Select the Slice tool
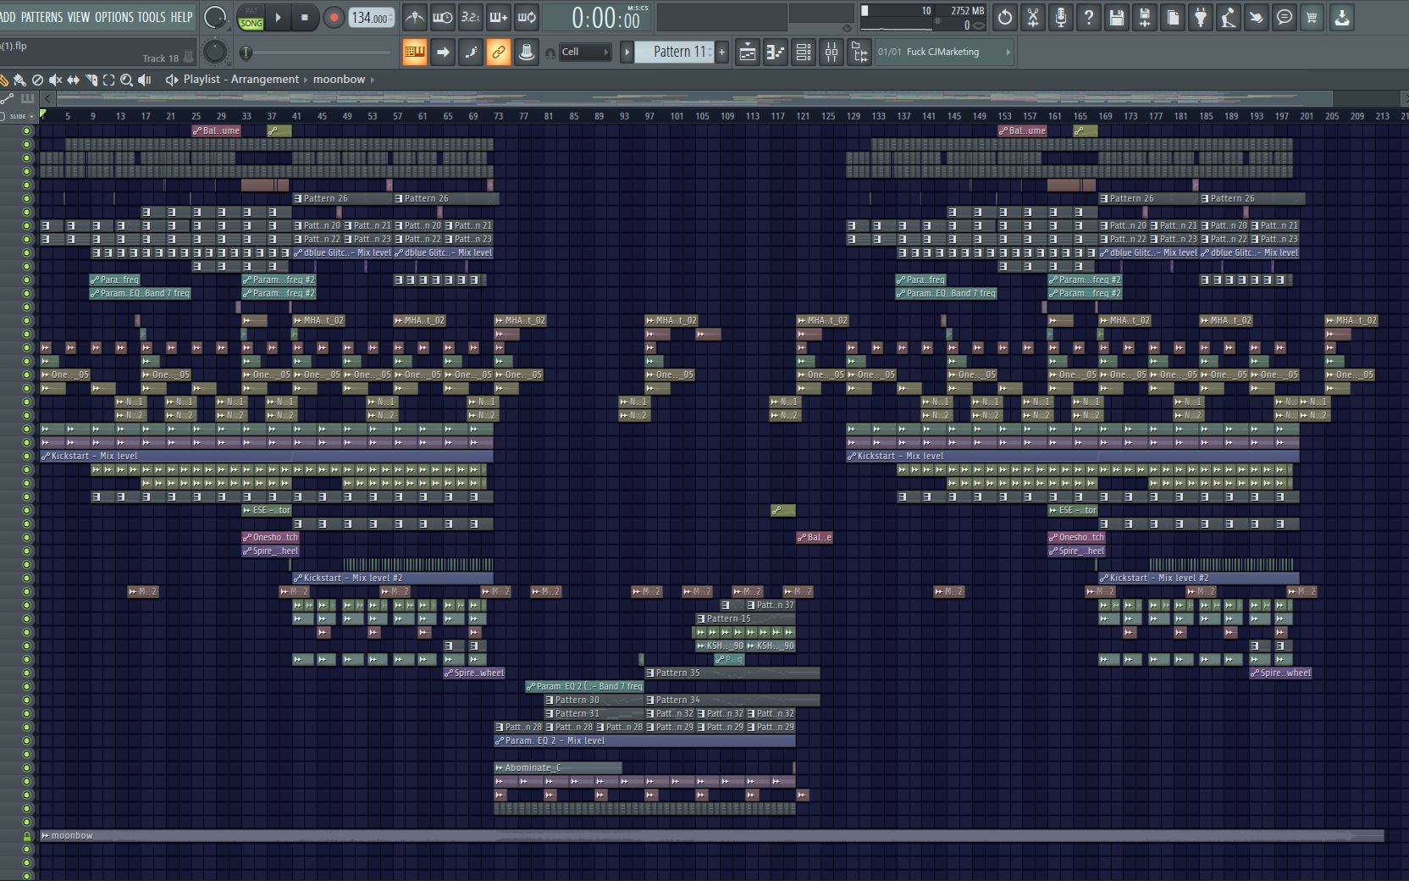This screenshot has width=1409, height=881. (x=91, y=80)
